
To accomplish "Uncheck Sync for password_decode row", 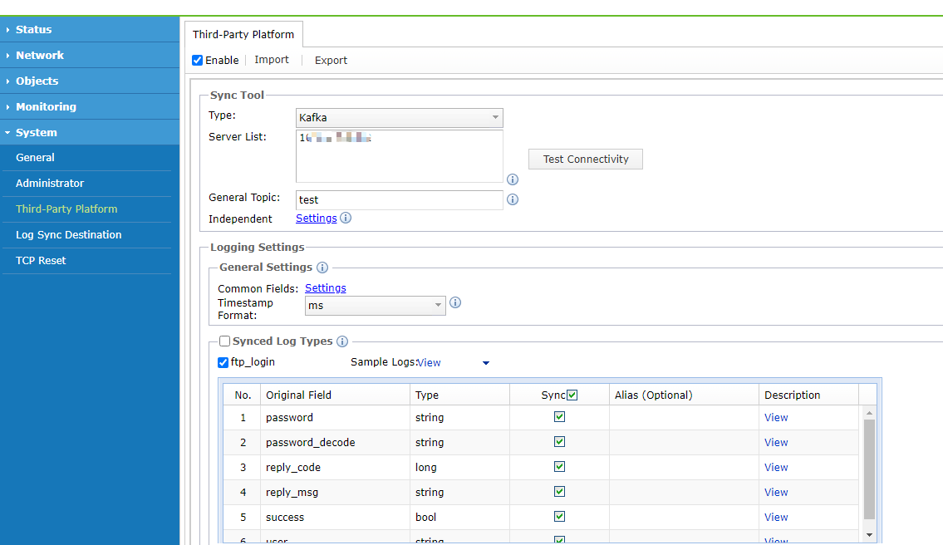I will pyautogui.click(x=559, y=441).
